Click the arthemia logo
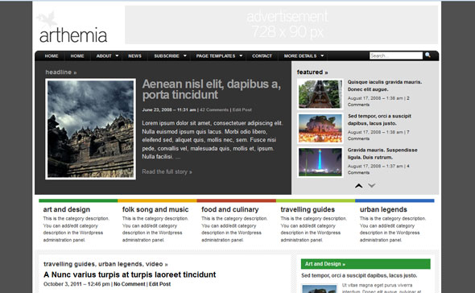This screenshot has width=475, height=293. point(72,28)
